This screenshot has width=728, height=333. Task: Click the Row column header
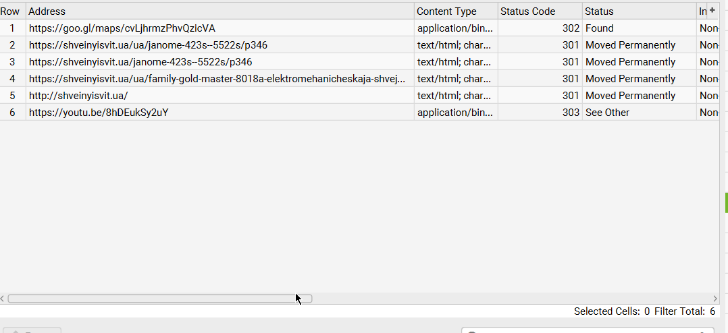pos(12,11)
